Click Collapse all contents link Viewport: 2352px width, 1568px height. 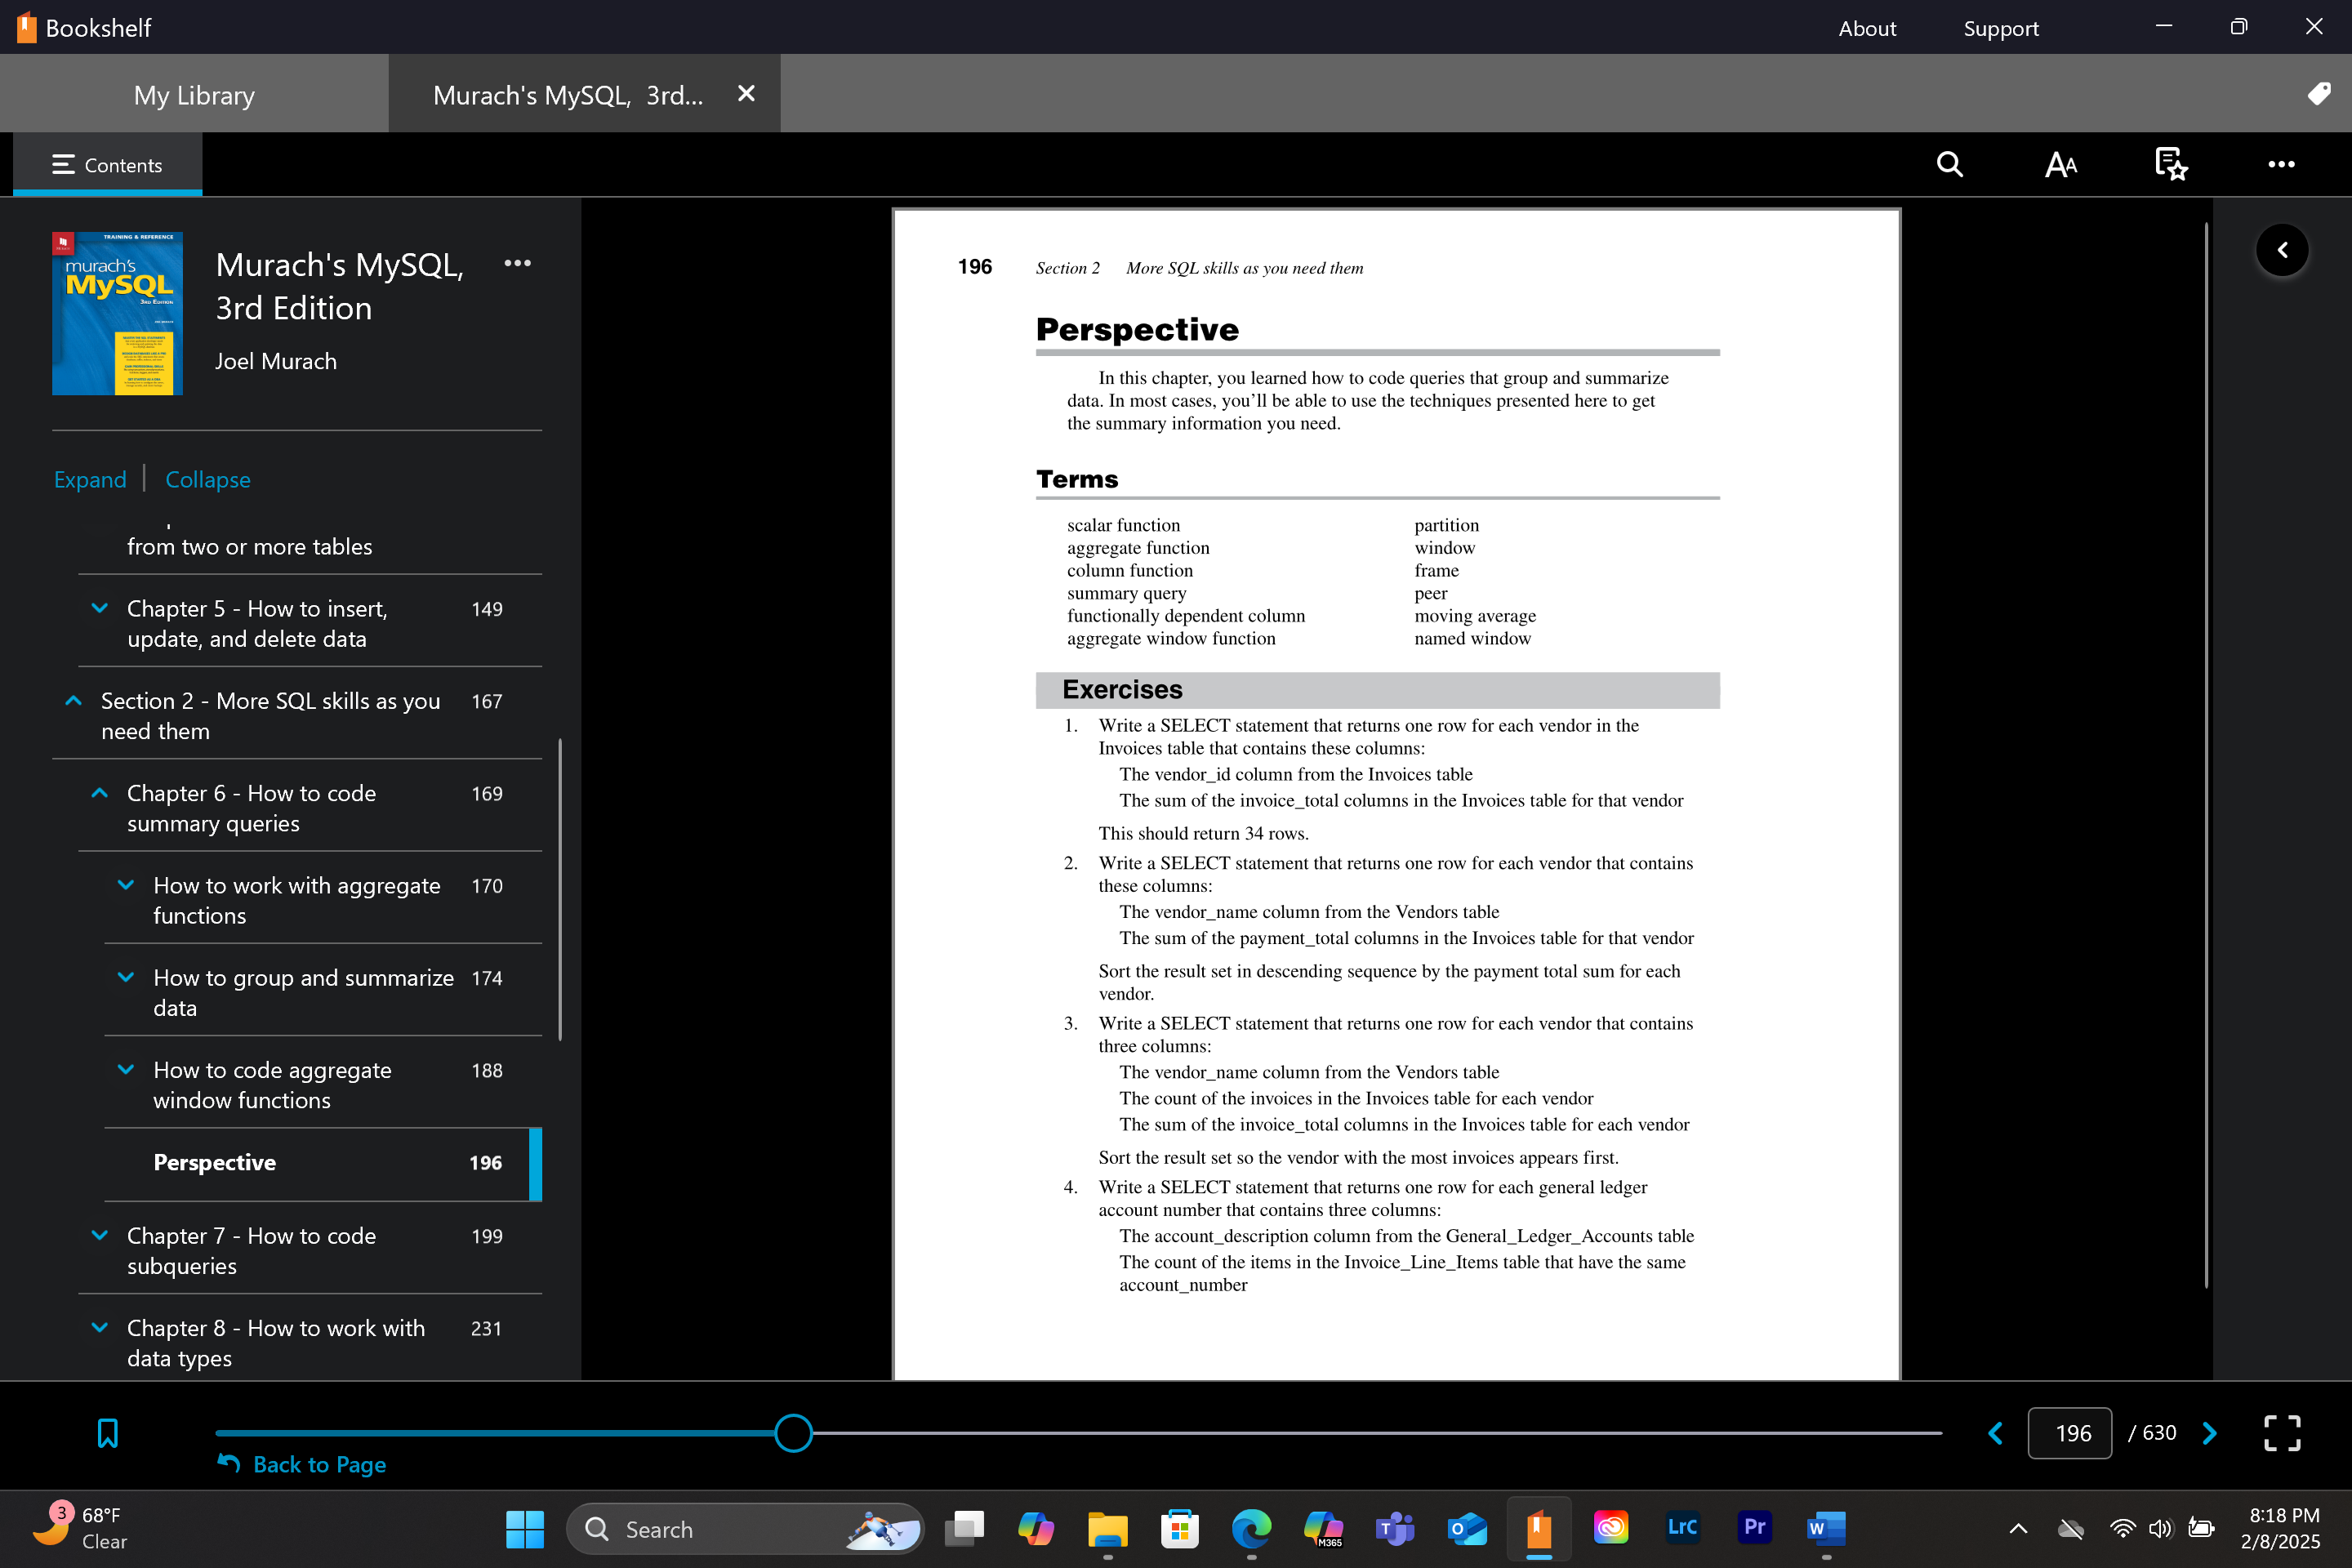pyautogui.click(x=208, y=479)
